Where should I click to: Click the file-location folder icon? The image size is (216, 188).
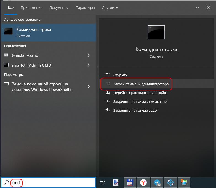coord(108,92)
